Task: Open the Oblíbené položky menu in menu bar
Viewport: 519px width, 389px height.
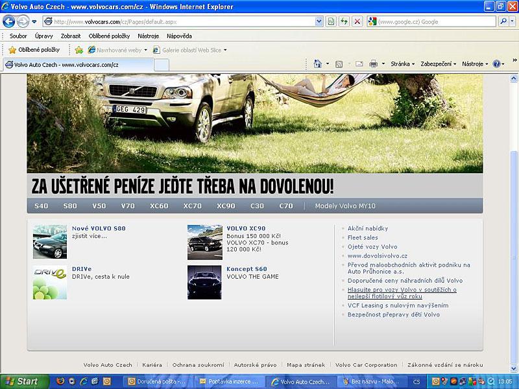Action: tap(109, 36)
